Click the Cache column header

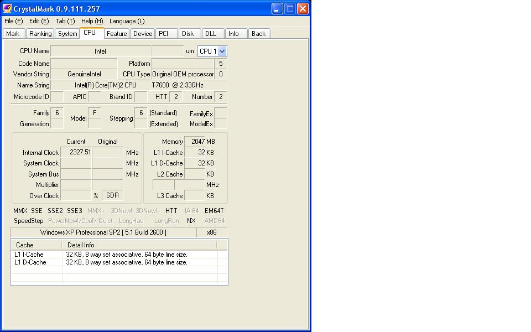pyautogui.click(x=37, y=245)
